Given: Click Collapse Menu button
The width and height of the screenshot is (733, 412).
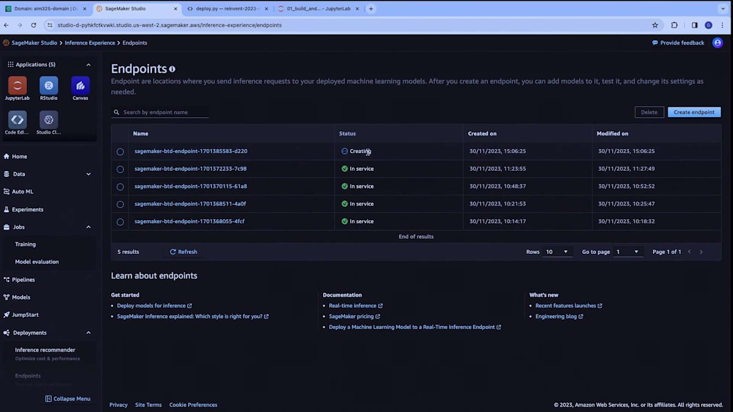Looking at the screenshot, I should pyautogui.click(x=68, y=399).
